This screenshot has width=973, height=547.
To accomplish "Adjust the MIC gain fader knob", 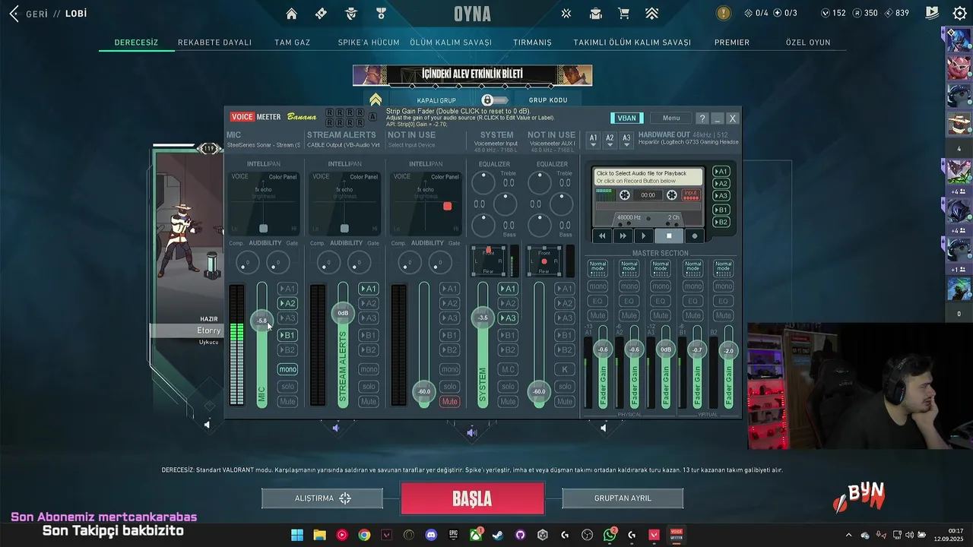I will [261, 321].
